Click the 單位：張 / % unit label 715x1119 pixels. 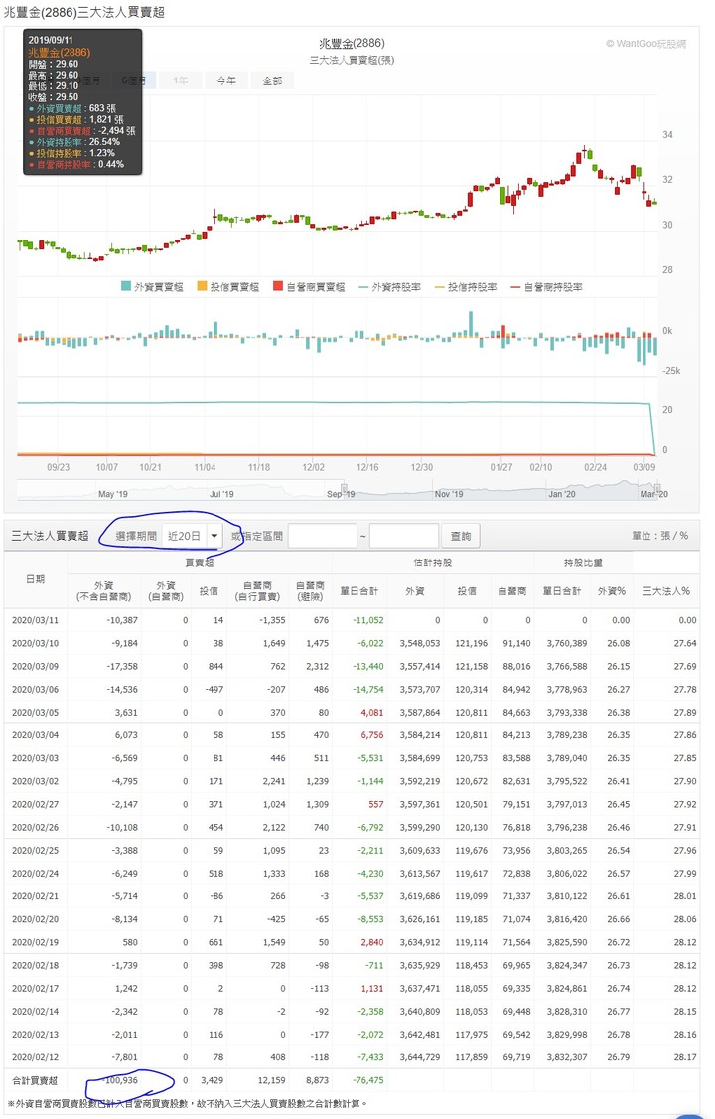click(659, 536)
